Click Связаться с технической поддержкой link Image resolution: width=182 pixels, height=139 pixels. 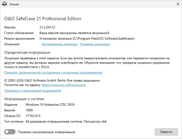pos(33,91)
